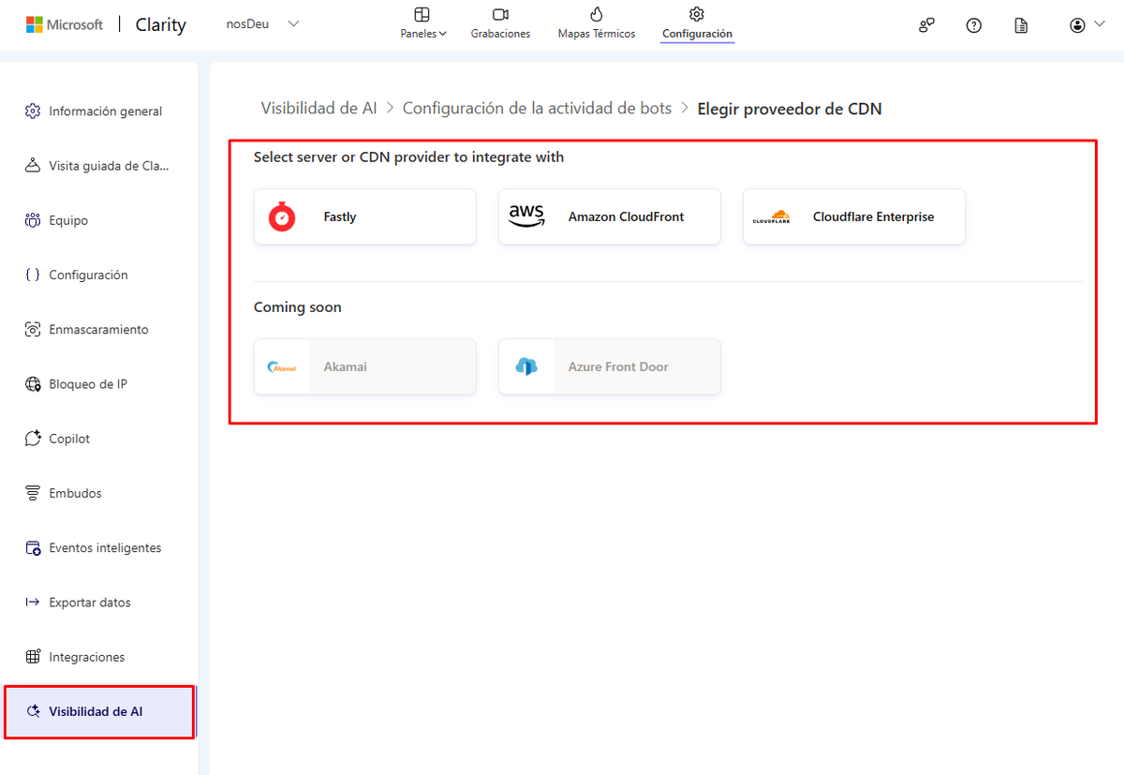Click the Cloudflare orange cloud logo

point(771,216)
